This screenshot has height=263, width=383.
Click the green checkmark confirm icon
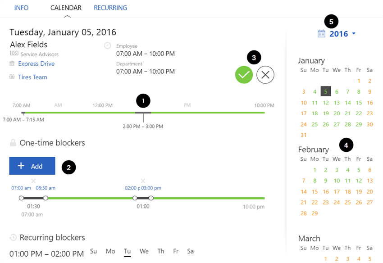tap(244, 75)
